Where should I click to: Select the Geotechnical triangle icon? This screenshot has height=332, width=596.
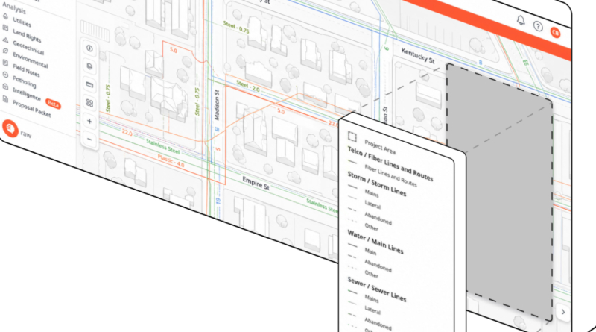pos(5,40)
